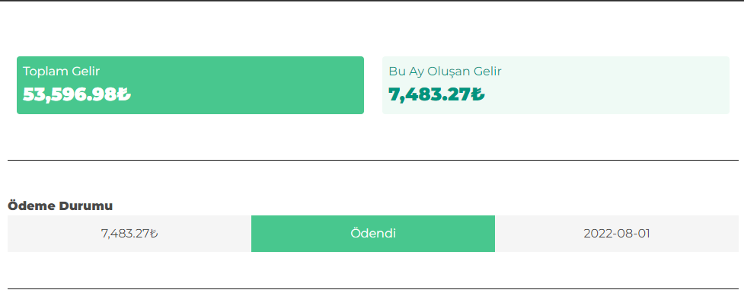Image resolution: width=744 pixels, height=290 pixels.
Task: Click the Ödeme Durumu heading
Action: pos(60,206)
